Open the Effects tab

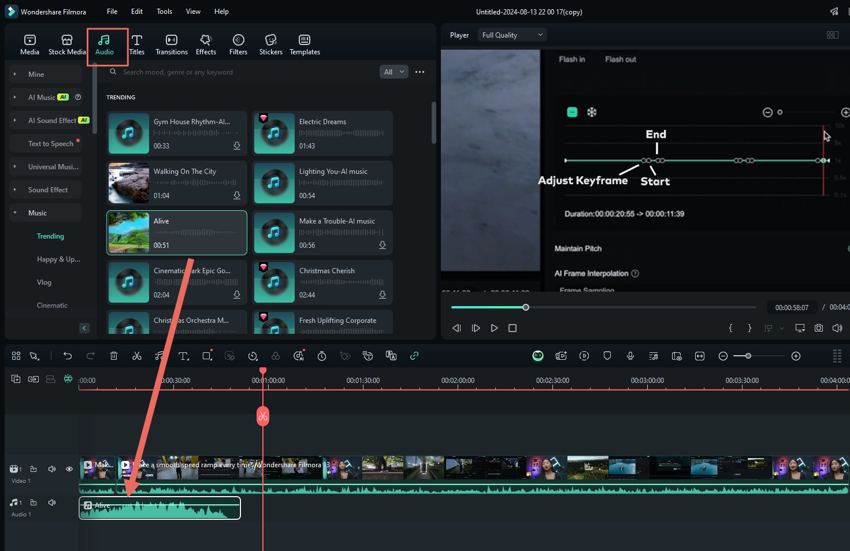pyautogui.click(x=206, y=44)
